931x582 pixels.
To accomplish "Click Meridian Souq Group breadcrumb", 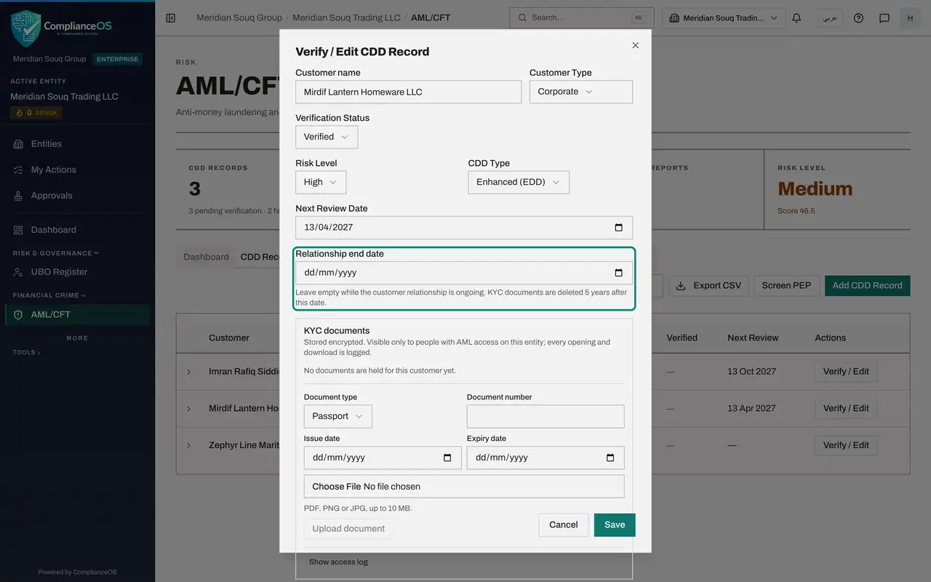I will (x=239, y=17).
